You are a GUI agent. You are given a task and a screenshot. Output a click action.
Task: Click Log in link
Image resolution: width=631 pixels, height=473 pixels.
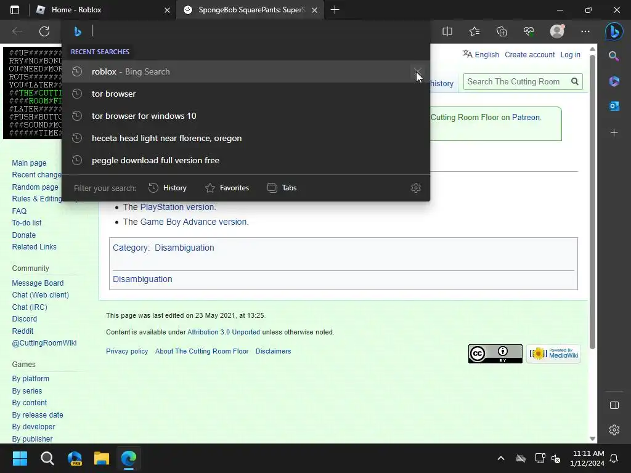[x=570, y=54]
